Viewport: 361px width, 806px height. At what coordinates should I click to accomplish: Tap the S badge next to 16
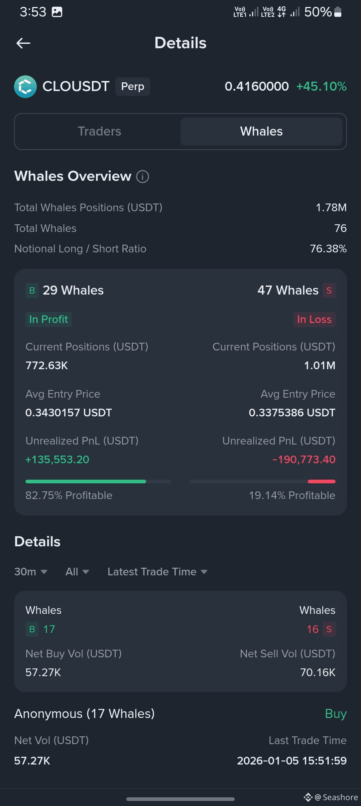pos(329,629)
